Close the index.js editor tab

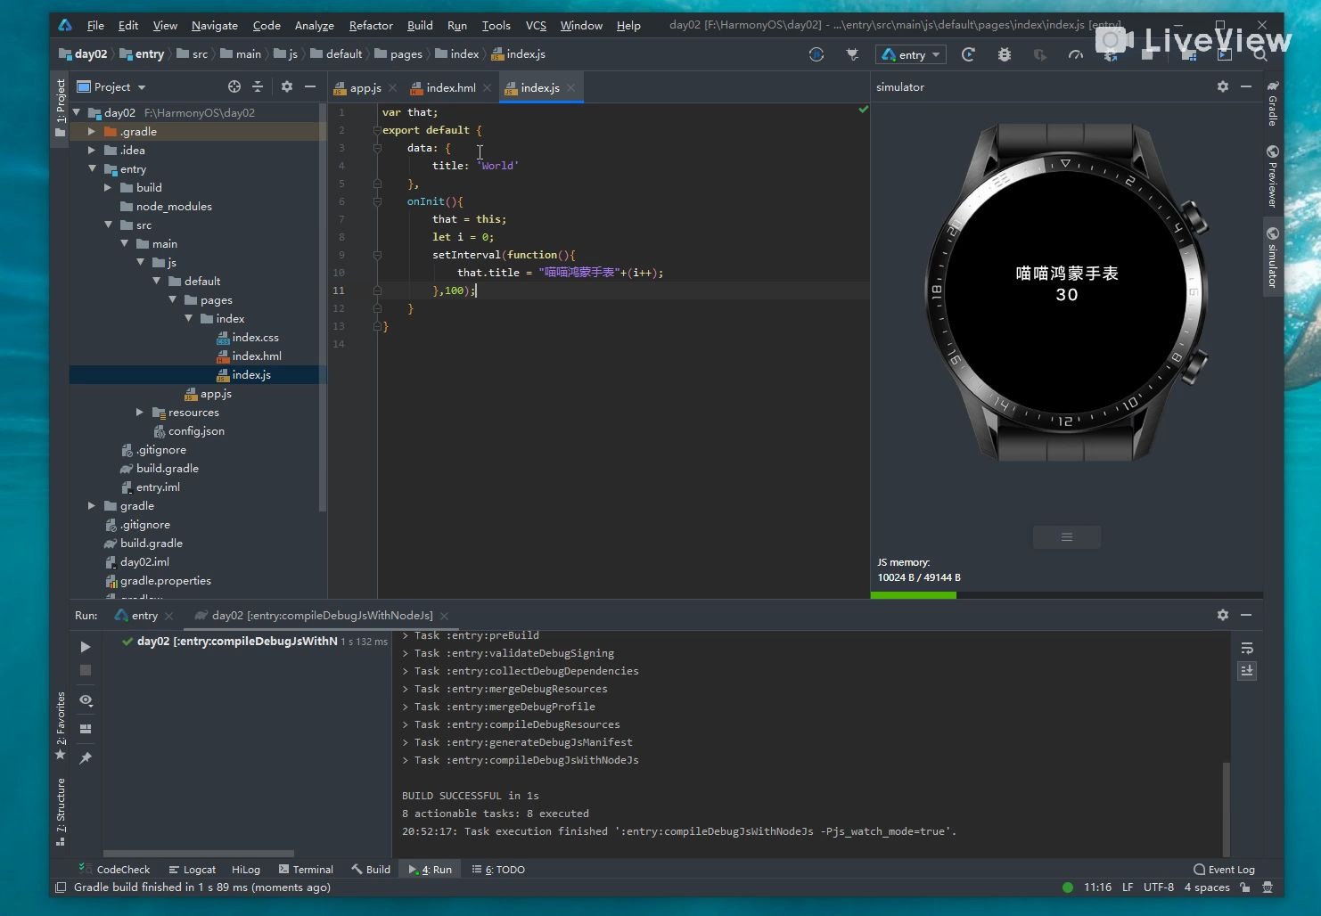coord(570,87)
